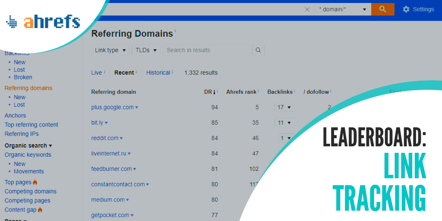Expand backlinks count 17 dropdown for plus.google.com

tap(284, 107)
